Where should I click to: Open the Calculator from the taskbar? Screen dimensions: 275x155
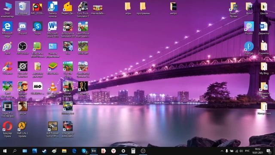(133, 151)
